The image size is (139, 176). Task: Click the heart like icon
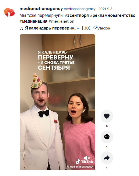(x=107, y=116)
